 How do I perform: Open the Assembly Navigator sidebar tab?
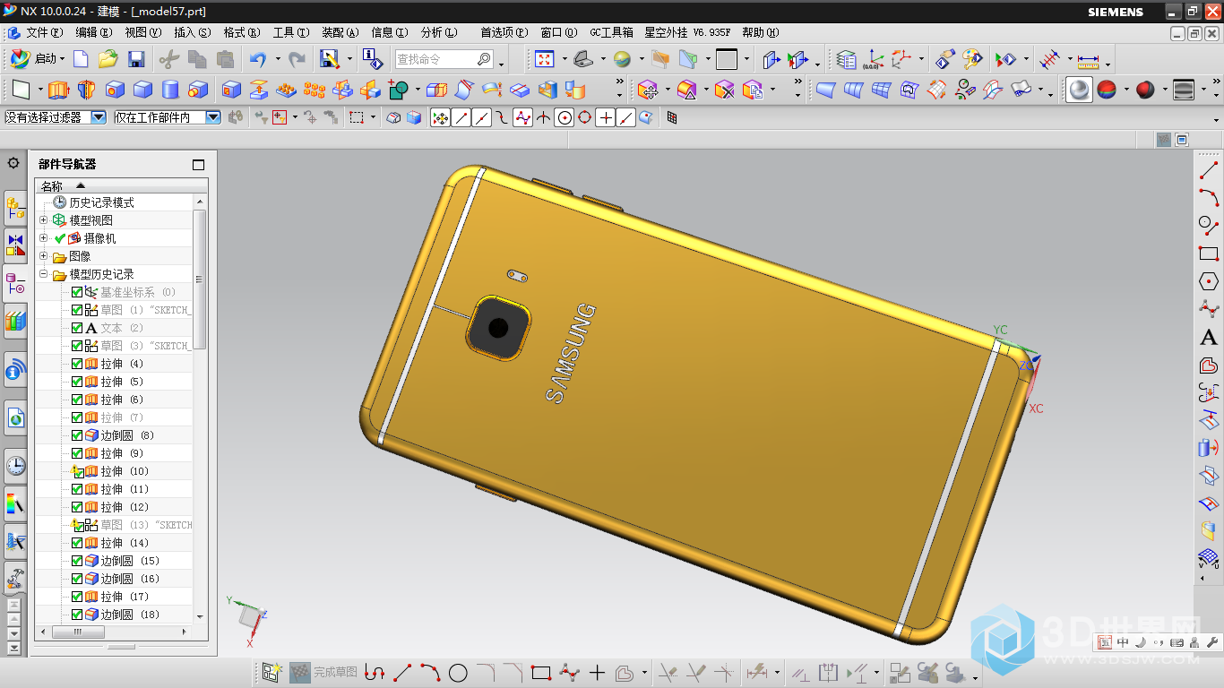coord(15,208)
